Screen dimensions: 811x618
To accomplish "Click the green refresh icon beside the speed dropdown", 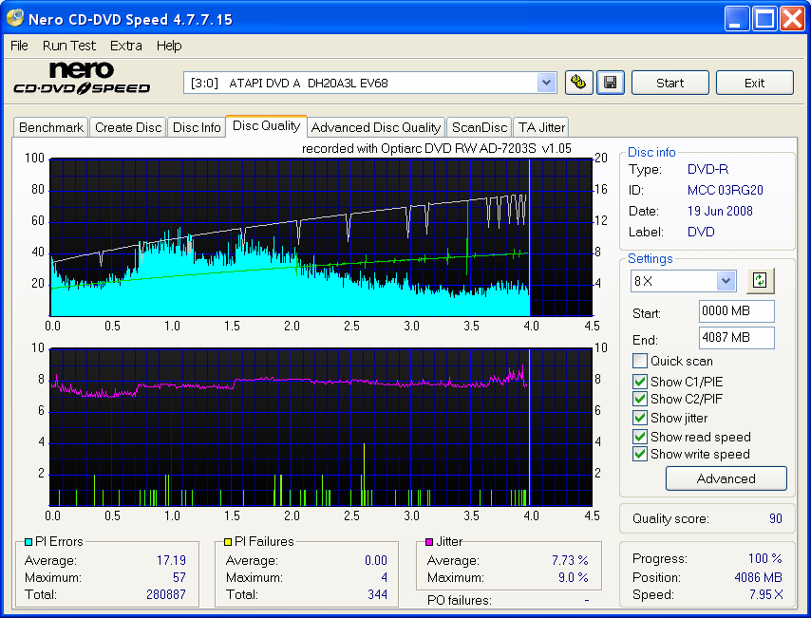I will click(x=760, y=280).
